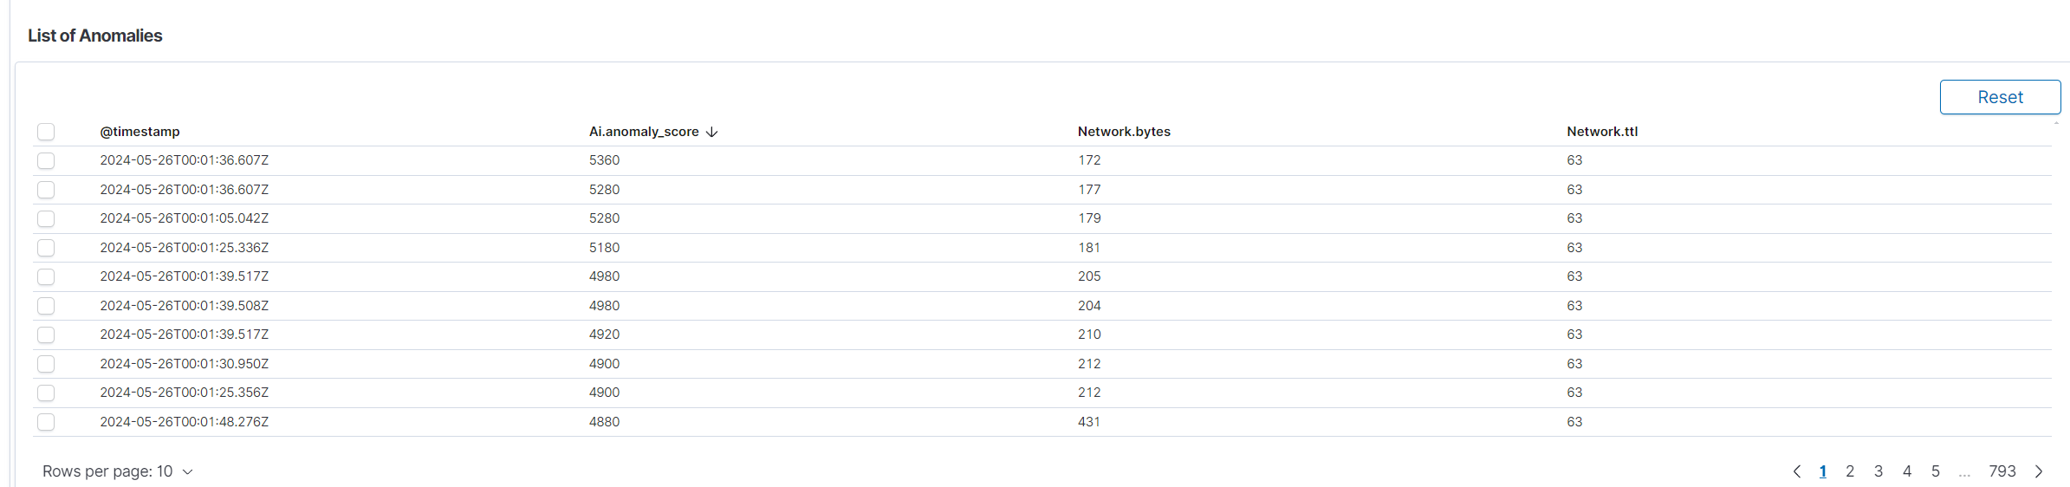The width and height of the screenshot is (2070, 487).
Task: Sort by the Network.bytes column header
Action: pyautogui.click(x=1124, y=132)
